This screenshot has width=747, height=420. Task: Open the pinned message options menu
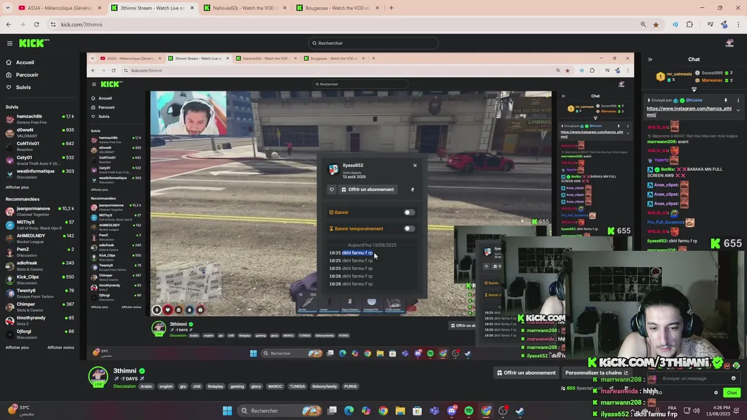(x=738, y=100)
